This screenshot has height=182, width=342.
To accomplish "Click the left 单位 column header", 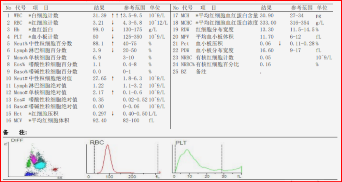I will [x=155, y=8].
